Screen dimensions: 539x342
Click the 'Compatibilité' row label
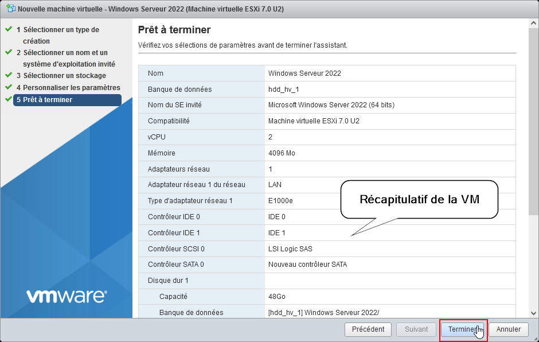(x=169, y=121)
